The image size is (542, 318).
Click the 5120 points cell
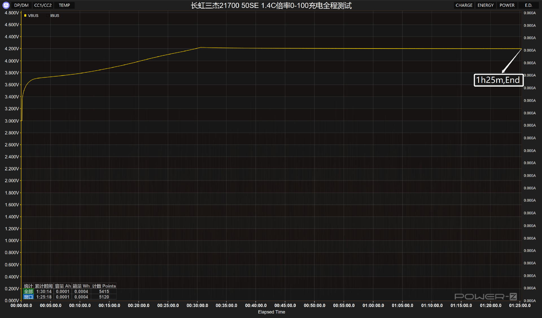(104, 297)
